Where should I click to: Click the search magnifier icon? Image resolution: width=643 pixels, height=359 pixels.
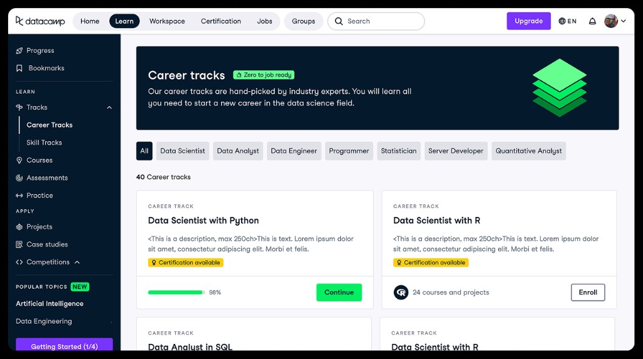tap(338, 21)
